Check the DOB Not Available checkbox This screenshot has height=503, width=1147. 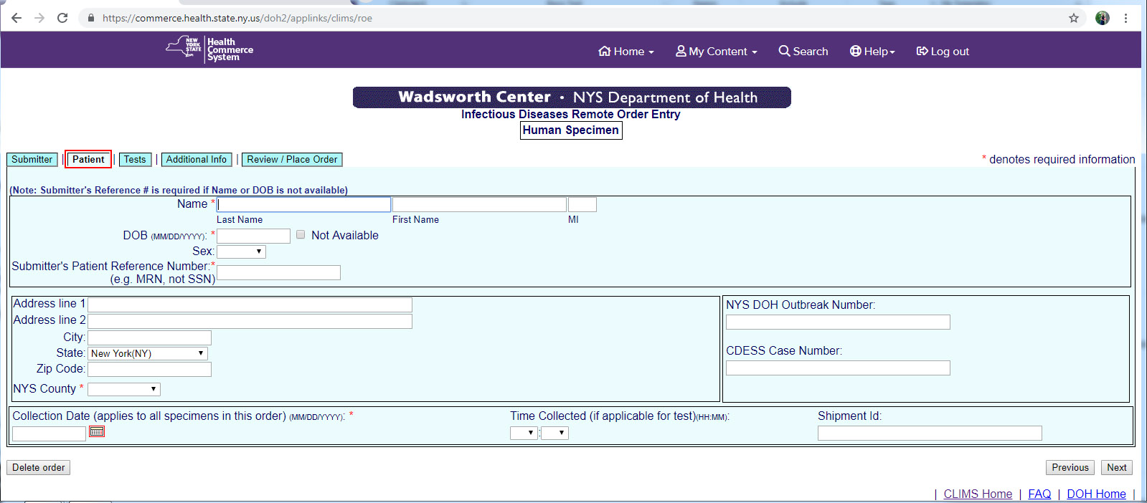[301, 234]
